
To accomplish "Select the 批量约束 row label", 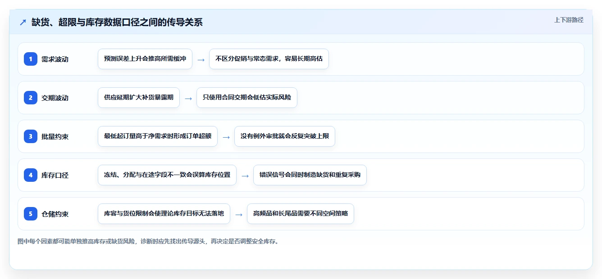I will point(55,136).
